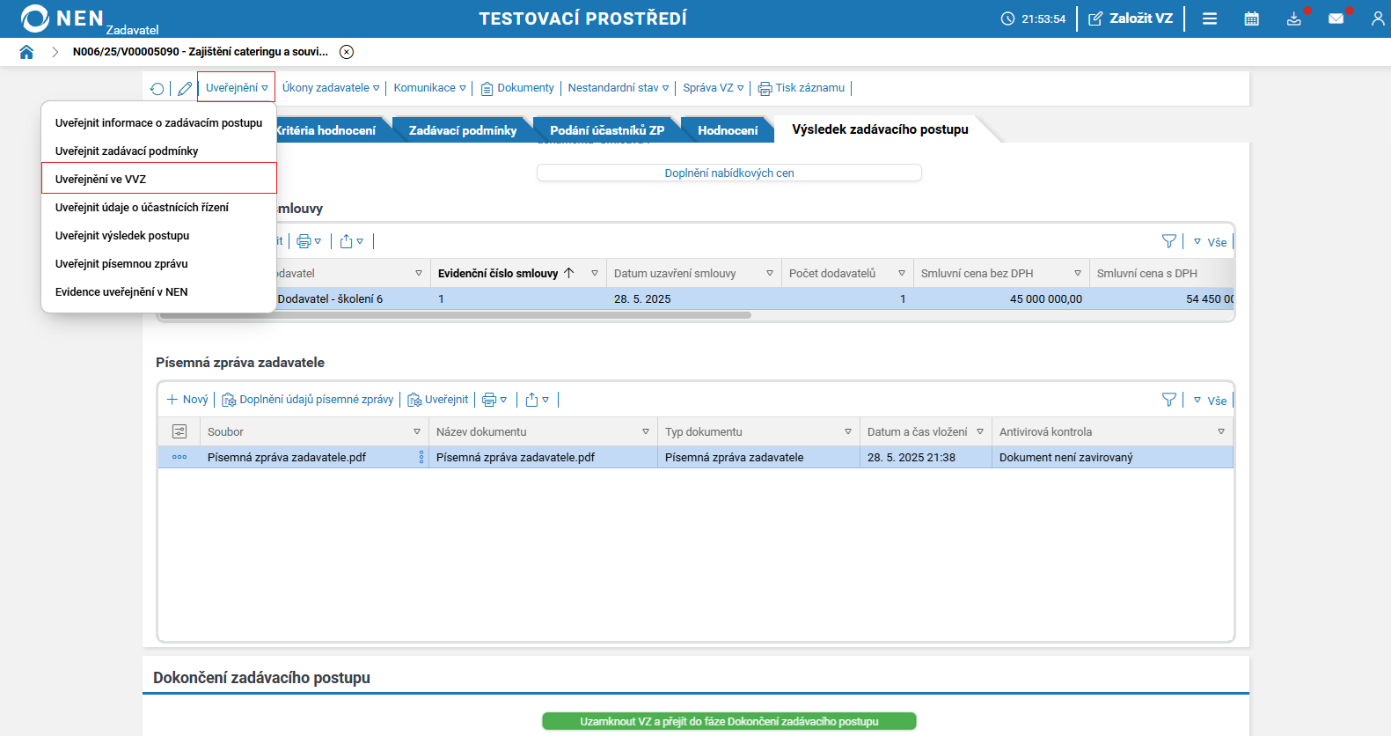Open row actions dots for Písemná zpráva zadavatele.pdf
The image size is (1391, 736).
(x=179, y=457)
